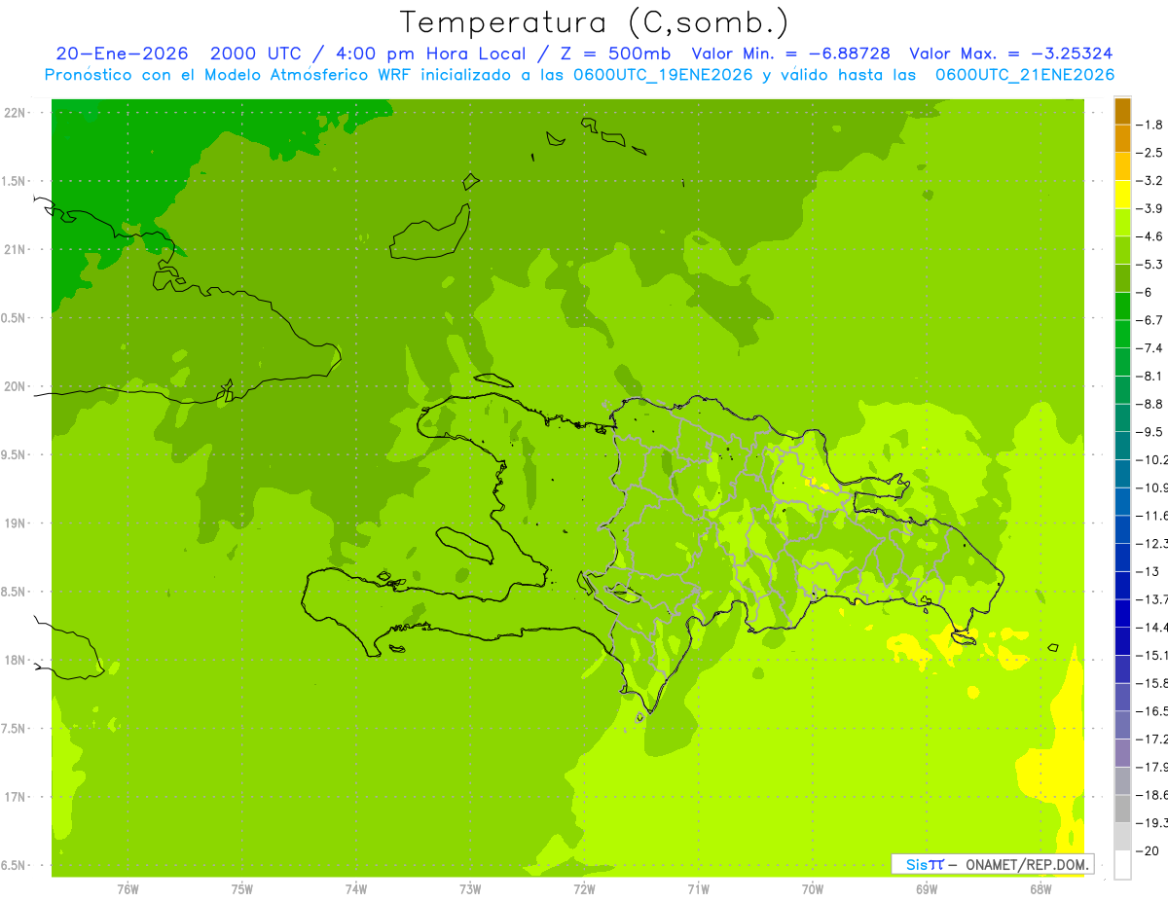Click the '19N' latitude axis label
1168x902 pixels.
[x=17, y=523]
